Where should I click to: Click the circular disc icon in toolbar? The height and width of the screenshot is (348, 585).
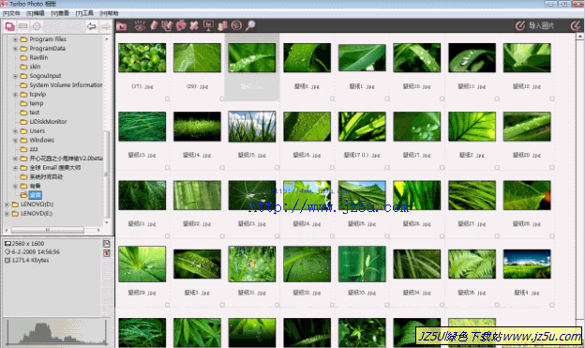click(x=236, y=25)
